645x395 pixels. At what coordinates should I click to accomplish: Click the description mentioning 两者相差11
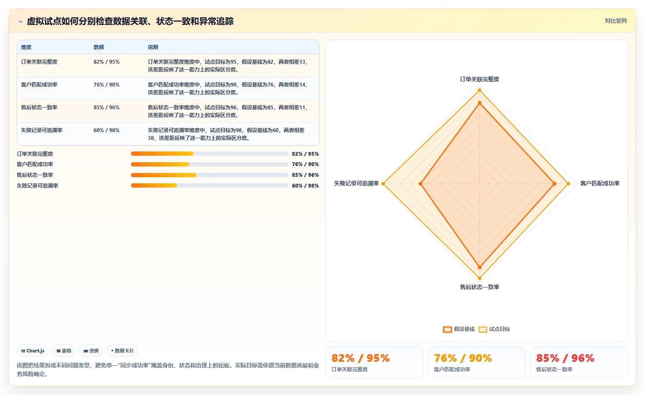229,111
